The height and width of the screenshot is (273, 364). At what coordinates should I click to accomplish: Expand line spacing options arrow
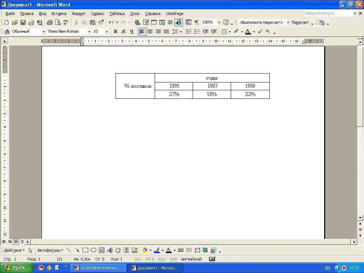tap(181, 32)
